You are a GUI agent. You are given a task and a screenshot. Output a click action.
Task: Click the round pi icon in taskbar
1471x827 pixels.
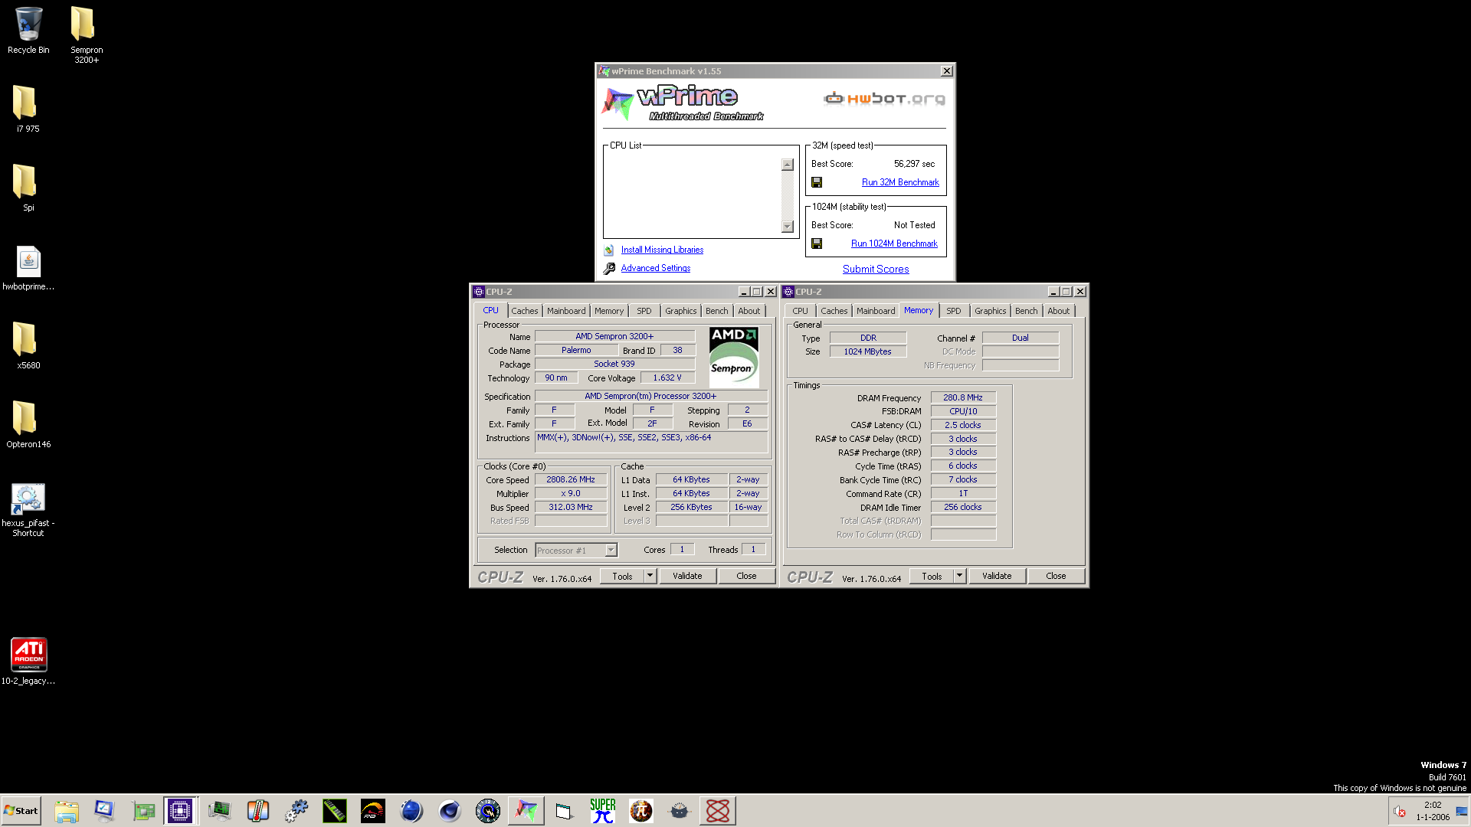pyautogui.click(x=641, y=811)
